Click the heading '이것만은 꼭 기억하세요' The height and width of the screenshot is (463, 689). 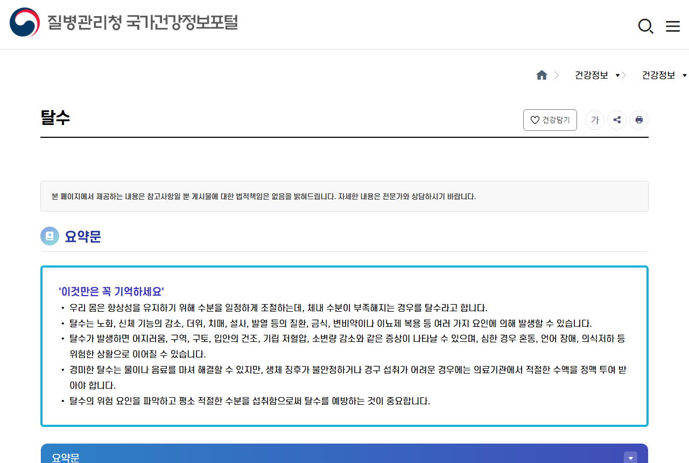point(111,292)
